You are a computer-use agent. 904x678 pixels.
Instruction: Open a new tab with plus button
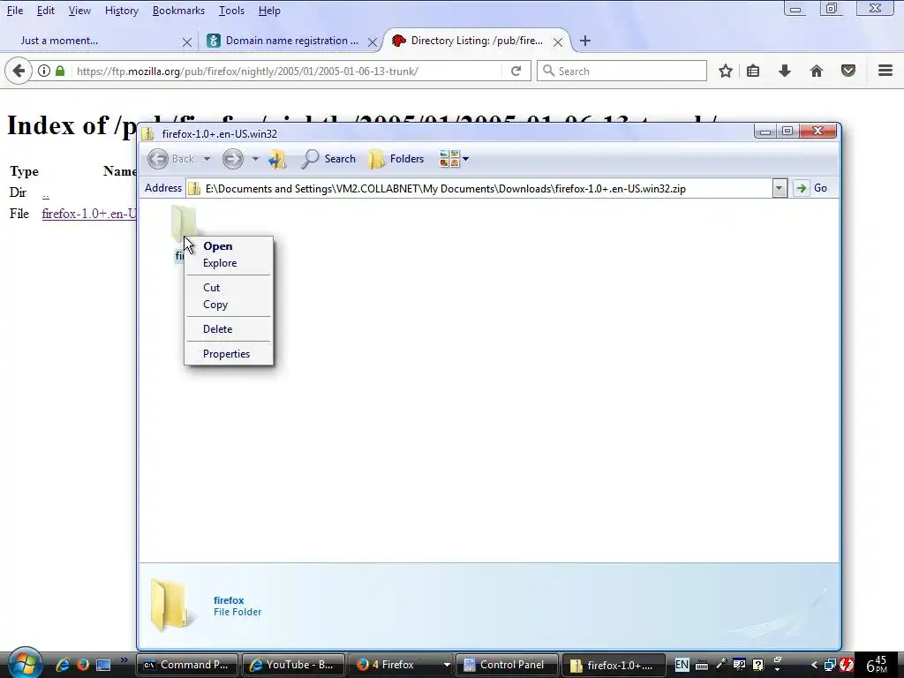pyautogui.click(x=585, y=41)
